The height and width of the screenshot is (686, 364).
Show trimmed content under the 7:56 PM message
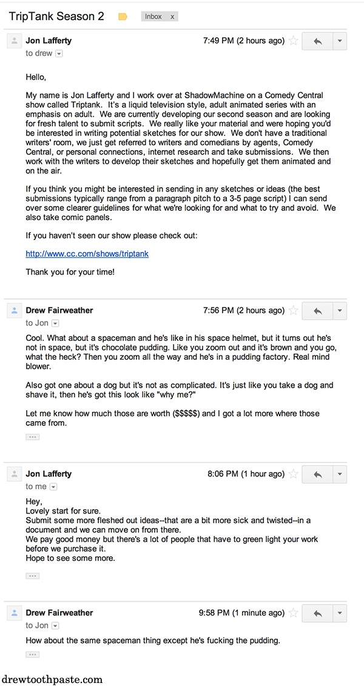tap(32, 437)
